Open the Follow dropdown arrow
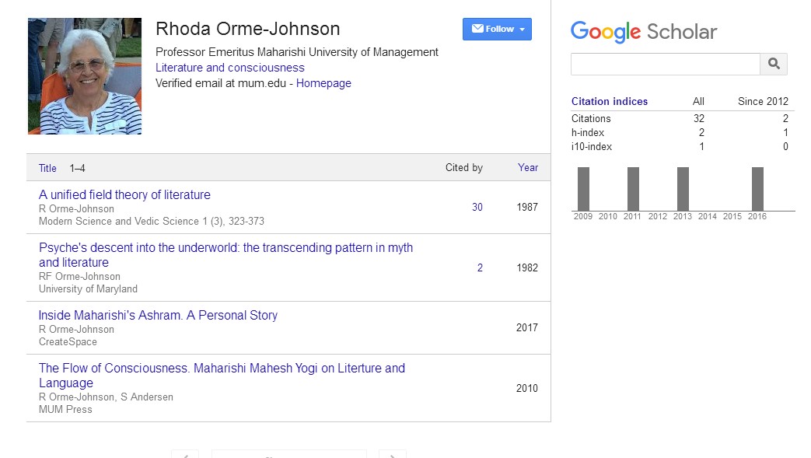This screenshot has width=811, height=458. point(522,30)
